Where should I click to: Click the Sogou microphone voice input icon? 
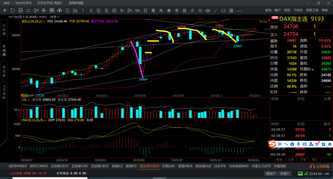click(x=298, y=144)
